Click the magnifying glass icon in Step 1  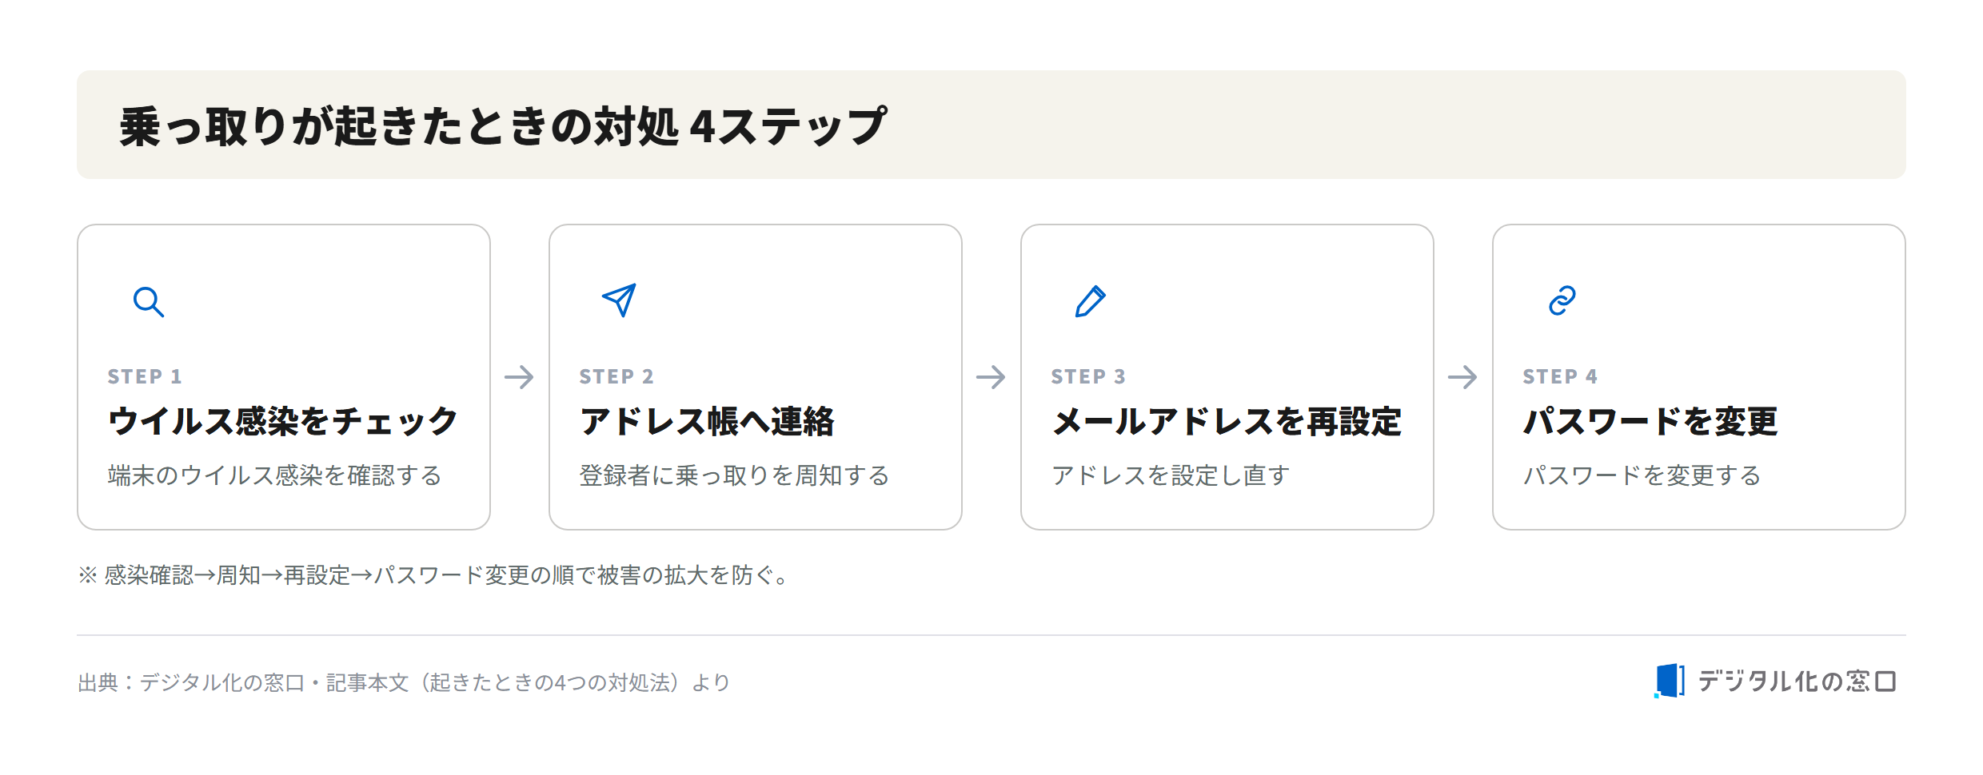[149, 302]
